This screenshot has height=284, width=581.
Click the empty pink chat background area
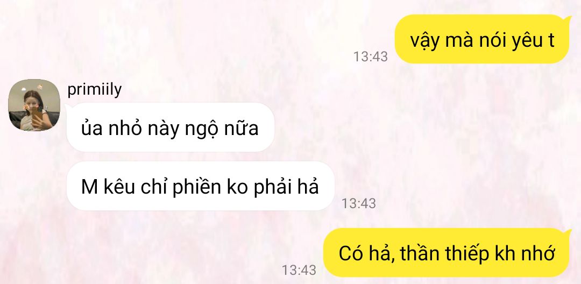click(x=445, y=148)
